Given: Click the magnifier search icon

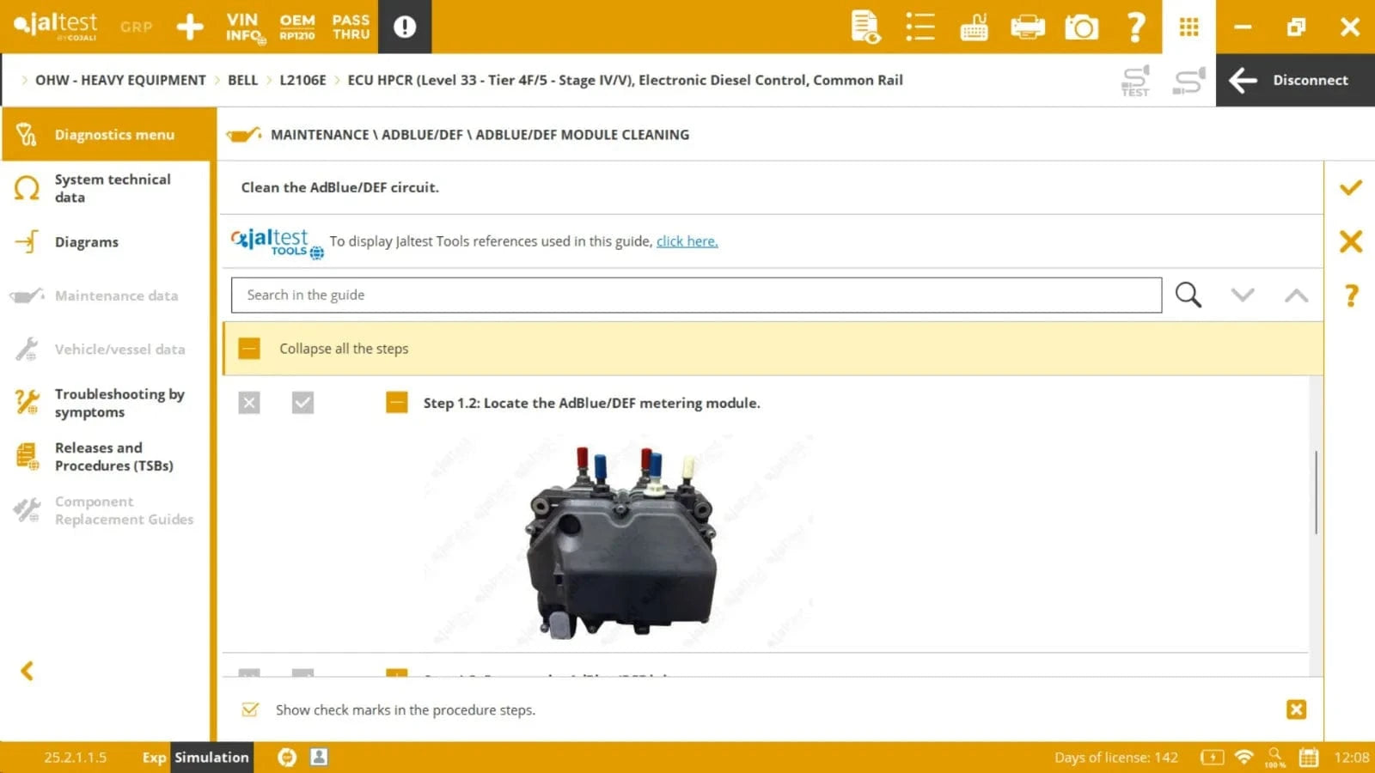Looking at the screenshot, I should (x=1189, y=295).
